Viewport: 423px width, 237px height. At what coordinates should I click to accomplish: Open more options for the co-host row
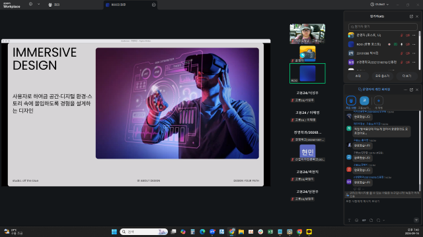[414, 44]
